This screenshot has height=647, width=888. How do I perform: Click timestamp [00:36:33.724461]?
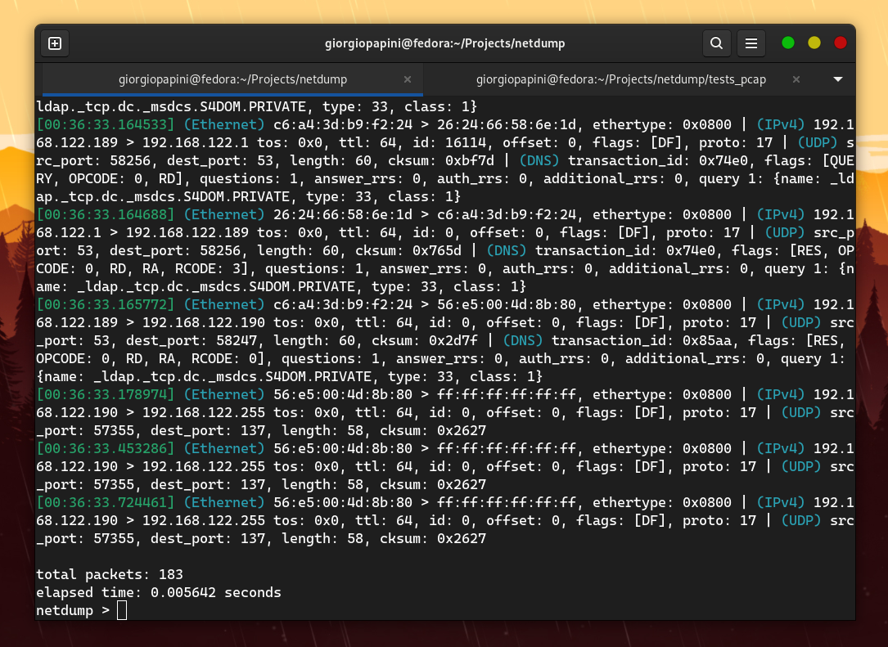click(106, 503)
